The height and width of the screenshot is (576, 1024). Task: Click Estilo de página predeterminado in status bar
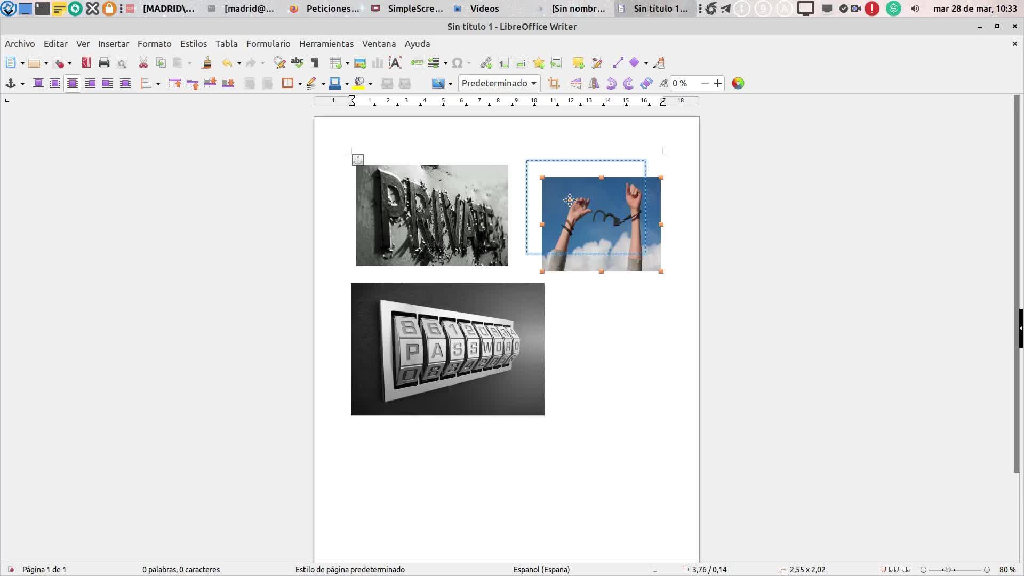[350, 570]
